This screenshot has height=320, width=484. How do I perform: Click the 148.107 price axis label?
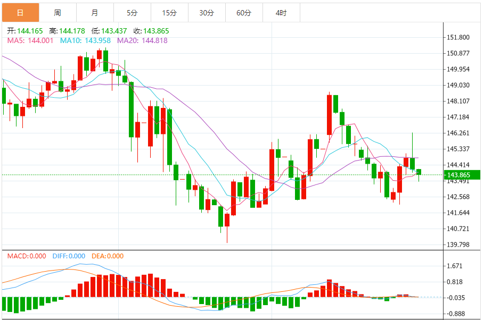point(458,101)
